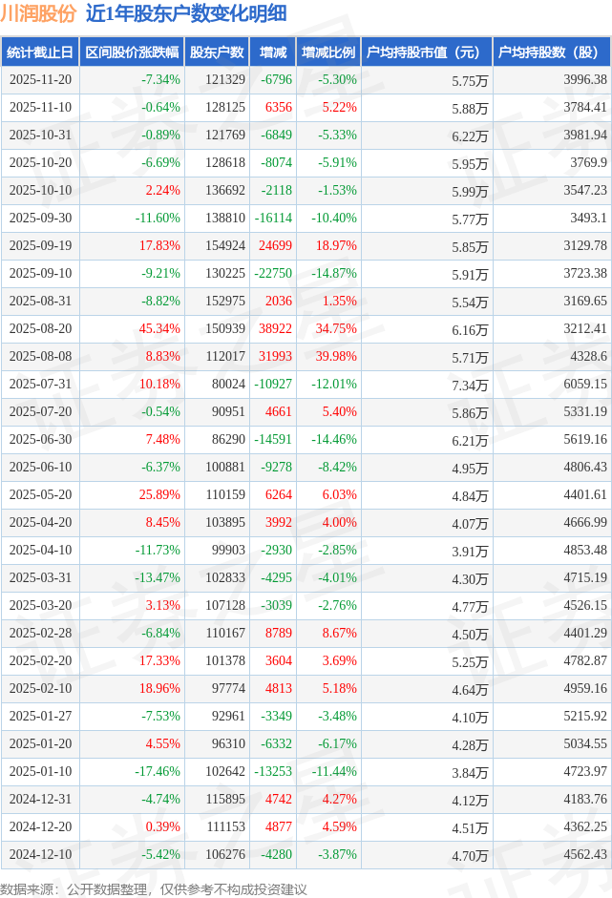Click the 45.34% price change value

click(x=159, y=329)
